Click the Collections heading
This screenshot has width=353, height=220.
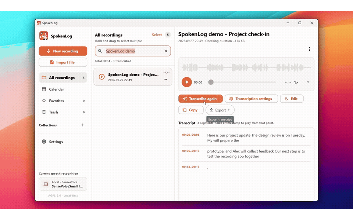(x=48, y=125)
